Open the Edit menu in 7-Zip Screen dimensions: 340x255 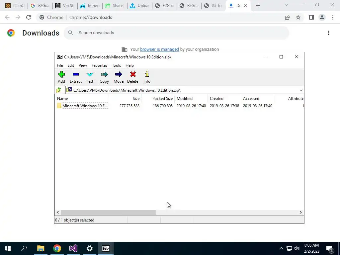point(71,65)
